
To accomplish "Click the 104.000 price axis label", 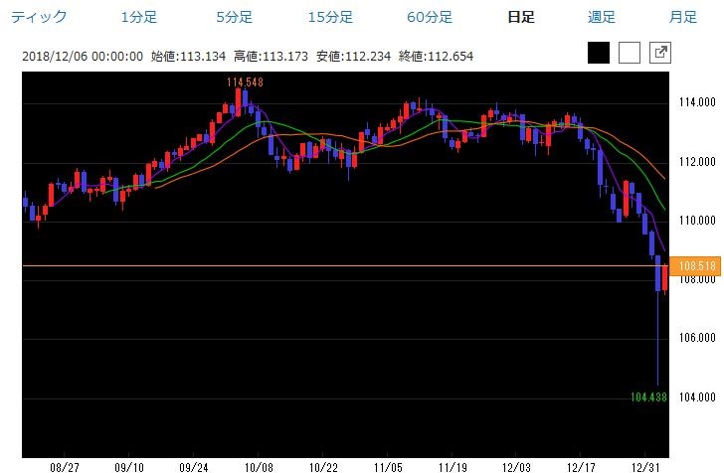I will [x=697, y=396].
